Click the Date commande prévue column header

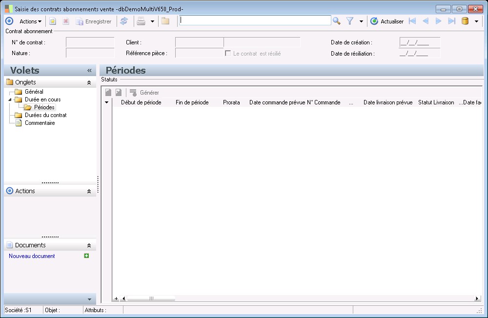[277, 102]
